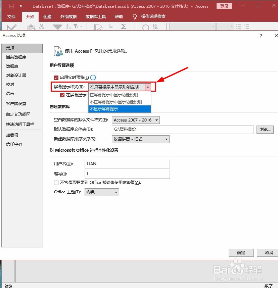Viewport: 278px width, 288px height.
Task: Switch to the 帮助 ribbon tab
Action: 119,17
